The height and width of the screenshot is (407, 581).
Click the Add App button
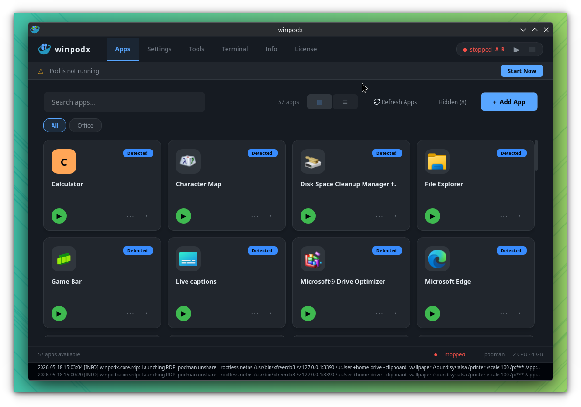point(509,102)
